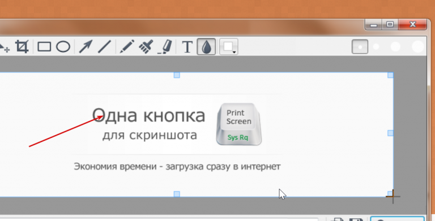Open the color picker dropdown

coord(229,46)
